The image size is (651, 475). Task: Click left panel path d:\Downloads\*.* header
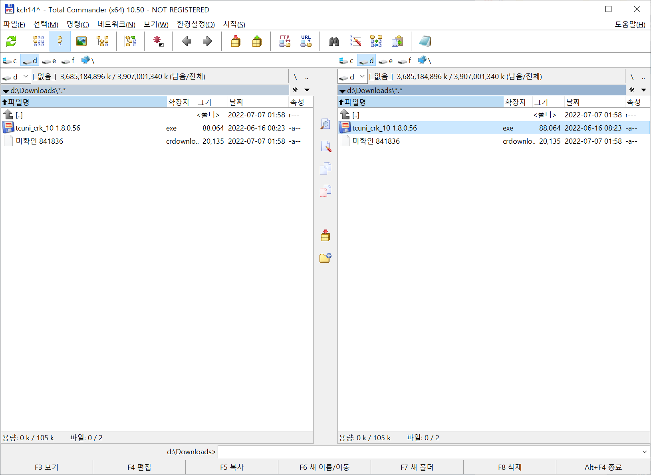[145, 90]
